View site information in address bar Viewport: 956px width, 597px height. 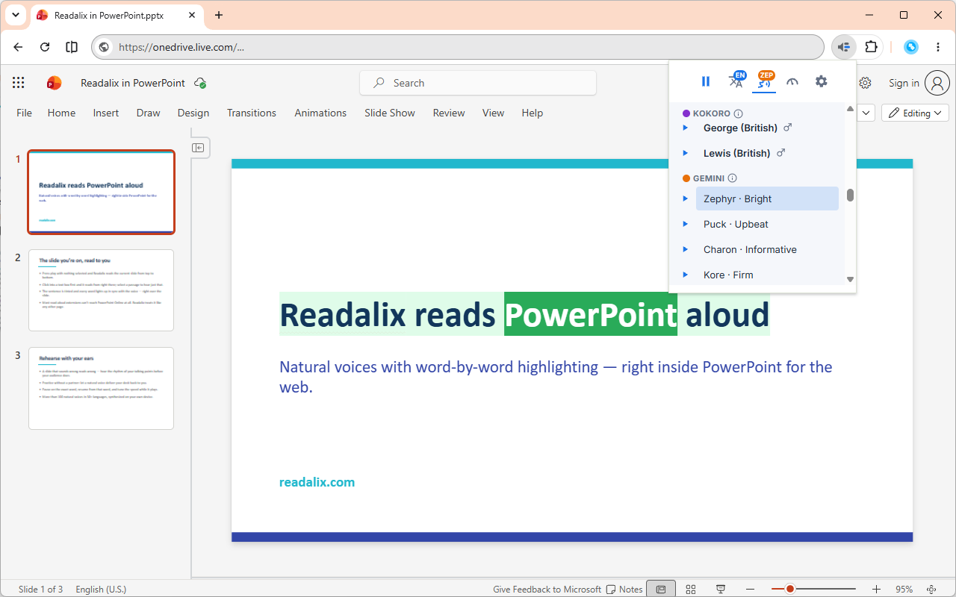pyautogui.click(x=105, y=47)
